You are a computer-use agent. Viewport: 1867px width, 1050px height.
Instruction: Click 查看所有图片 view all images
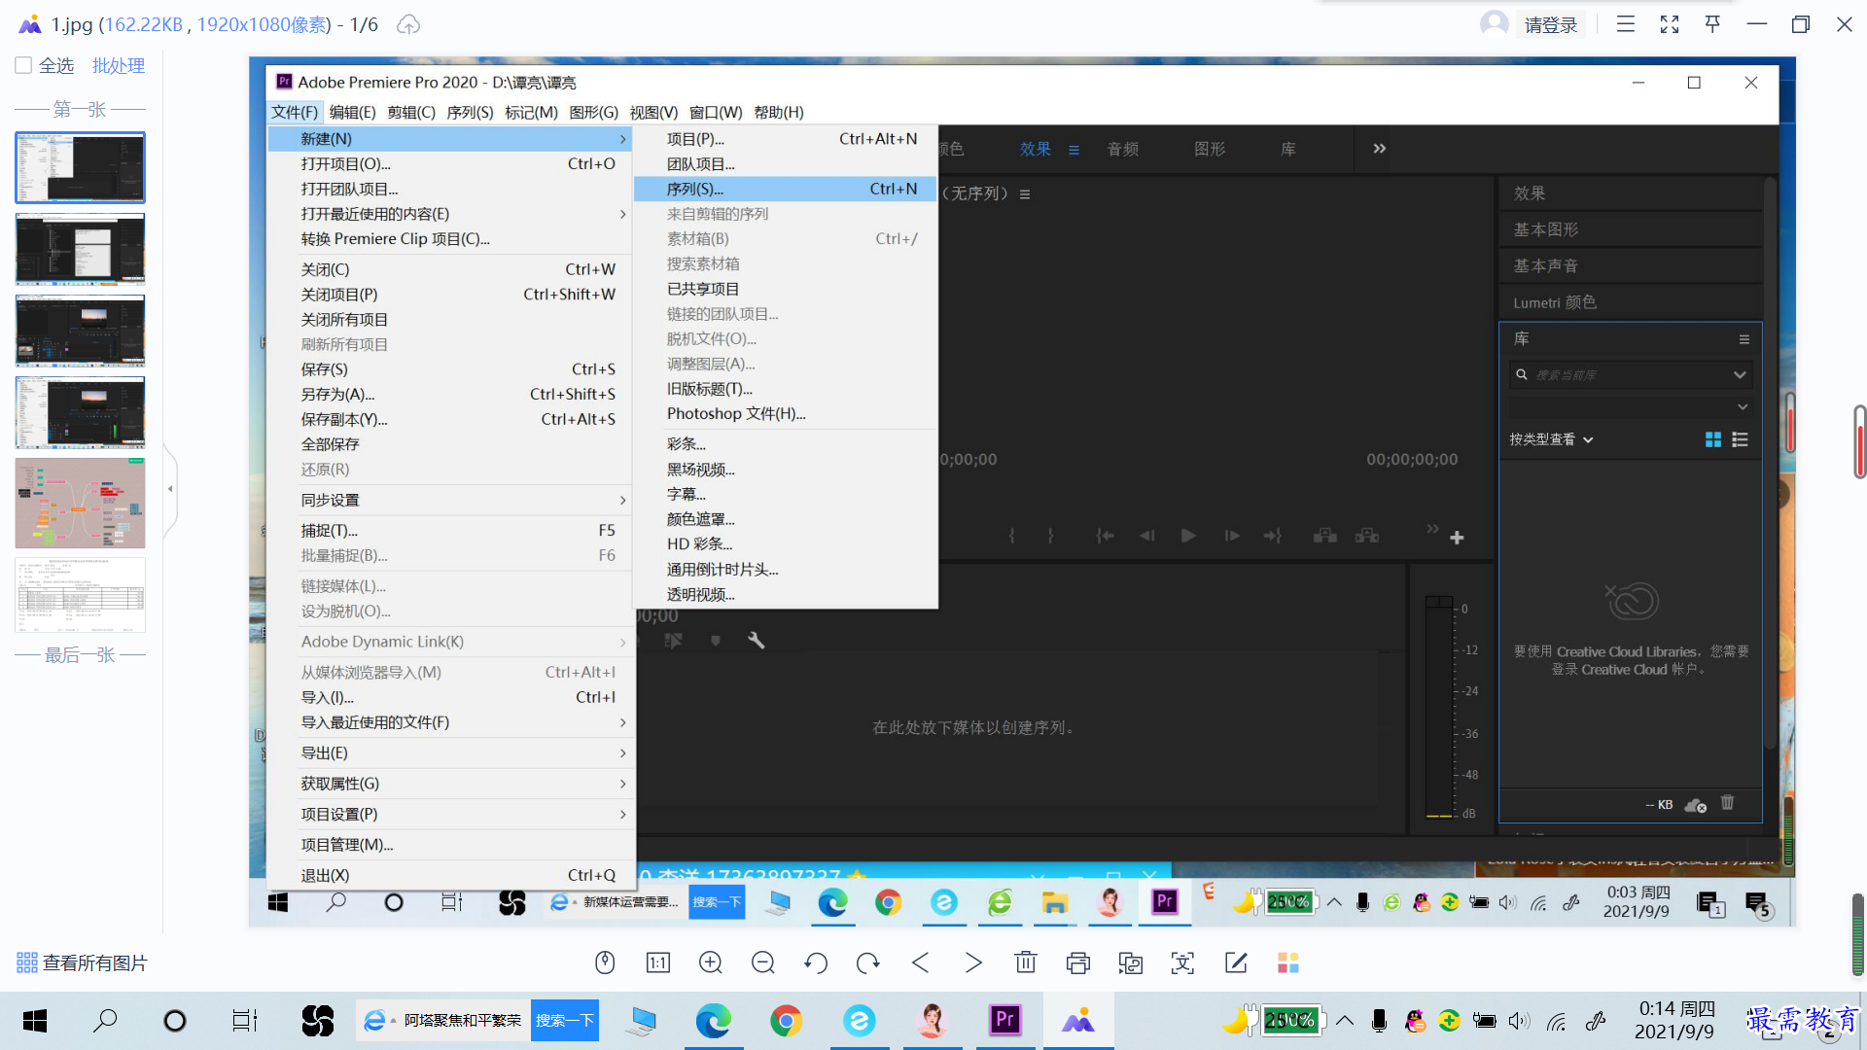tap(82, 962)
